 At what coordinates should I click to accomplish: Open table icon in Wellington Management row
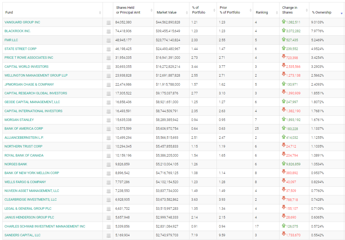coord(108,76)
